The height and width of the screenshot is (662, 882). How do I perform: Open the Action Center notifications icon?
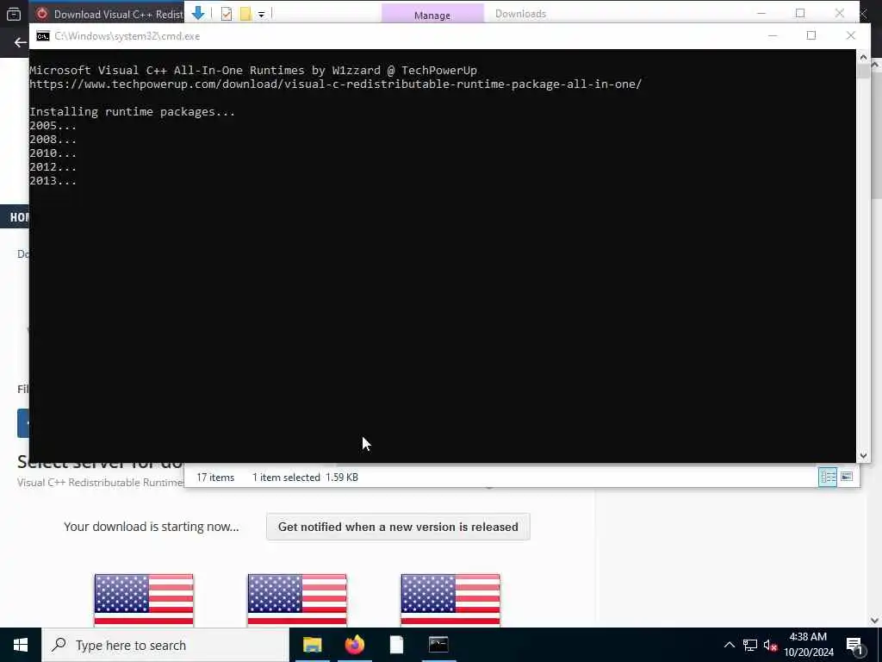854,646
